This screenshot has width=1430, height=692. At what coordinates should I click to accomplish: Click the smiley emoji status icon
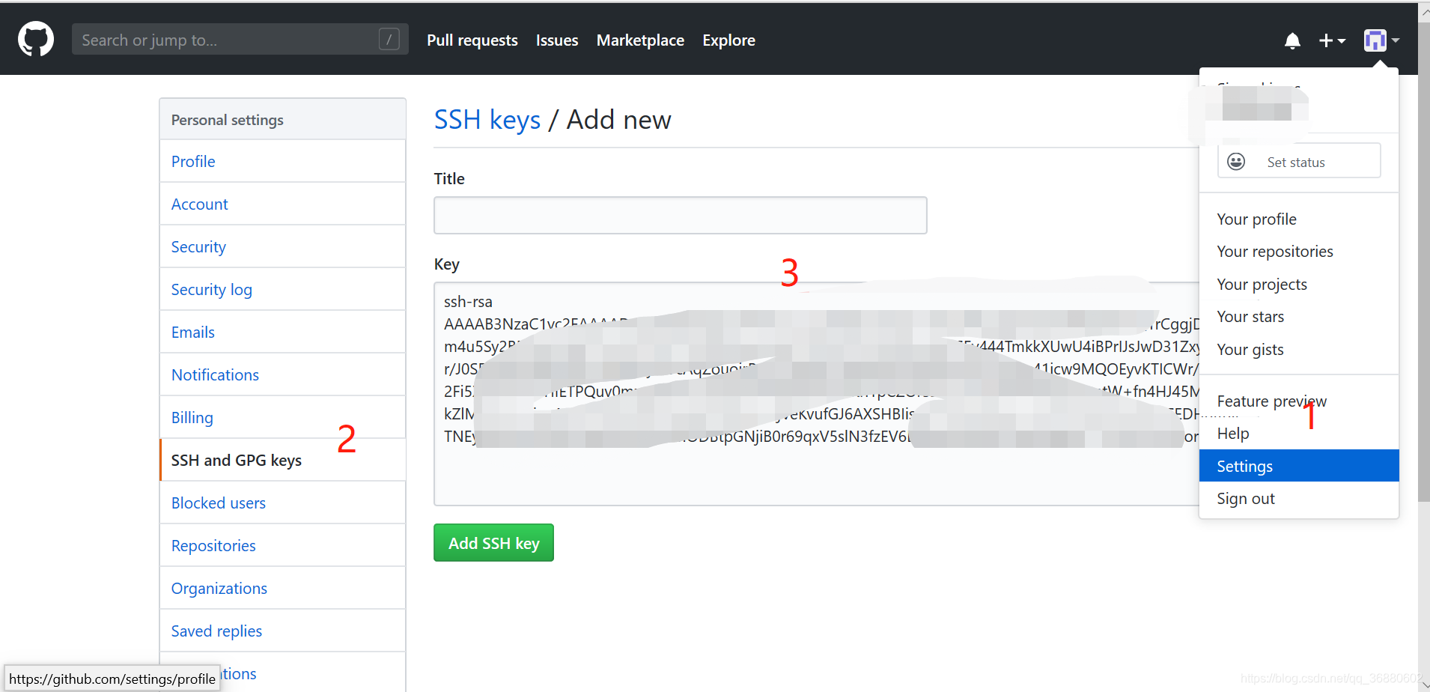1236,162
